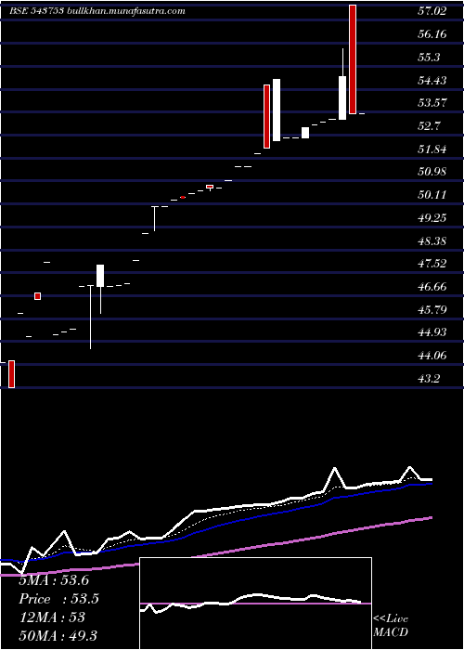Click the white candle body near 47.52
The width and height of the screenshot is (464, 650).
point(100,276)
